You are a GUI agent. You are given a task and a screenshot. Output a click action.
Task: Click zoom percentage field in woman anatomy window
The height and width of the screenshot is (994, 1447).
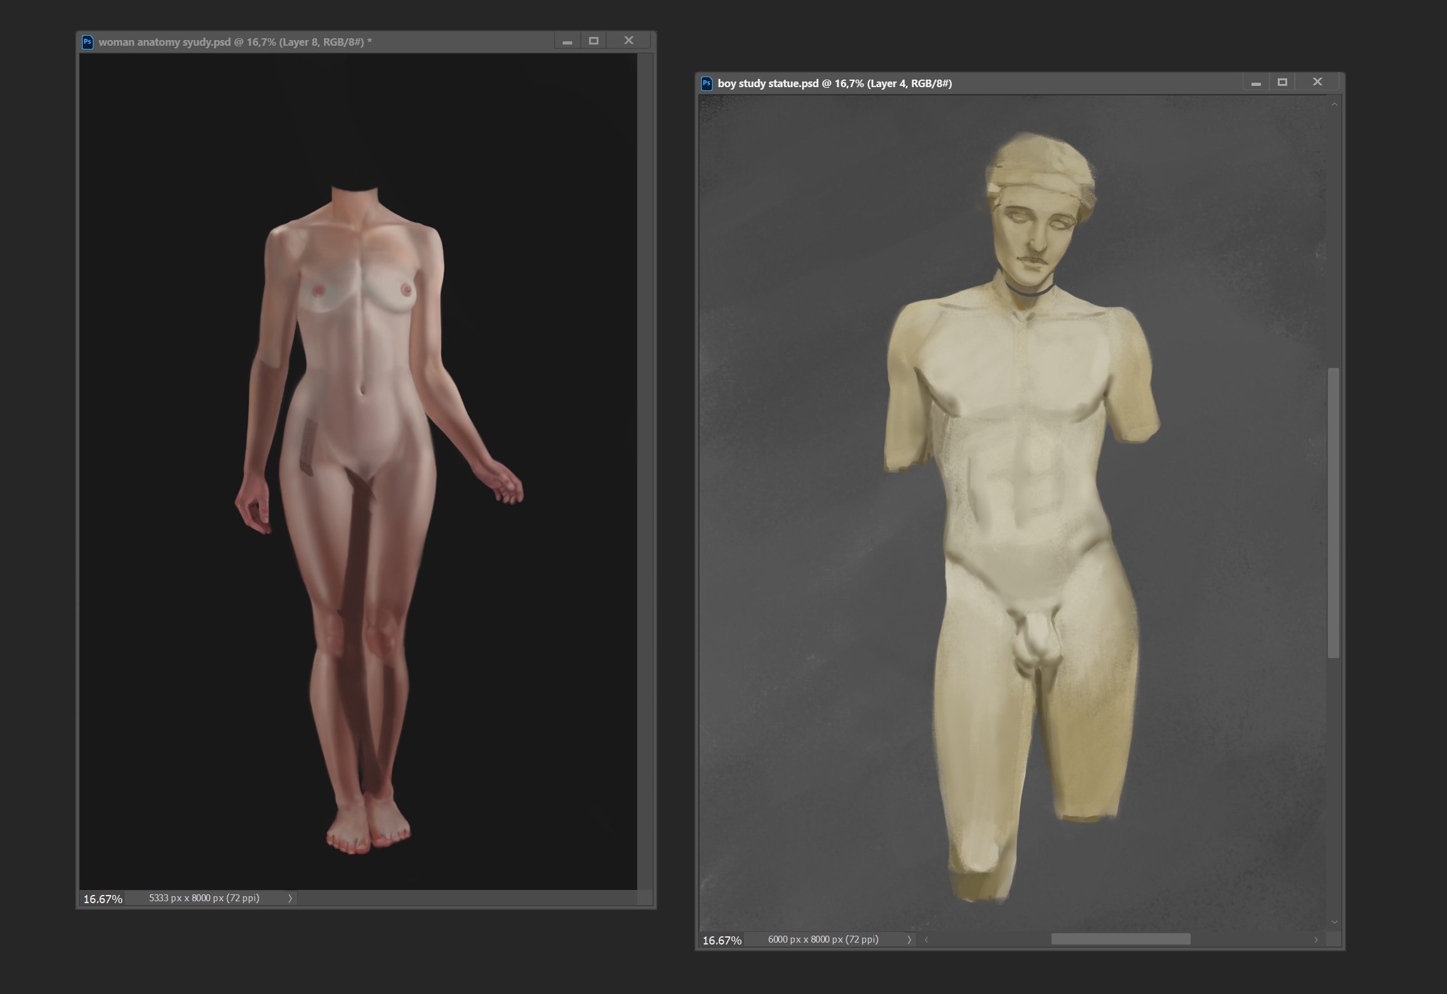click(103, 899)
